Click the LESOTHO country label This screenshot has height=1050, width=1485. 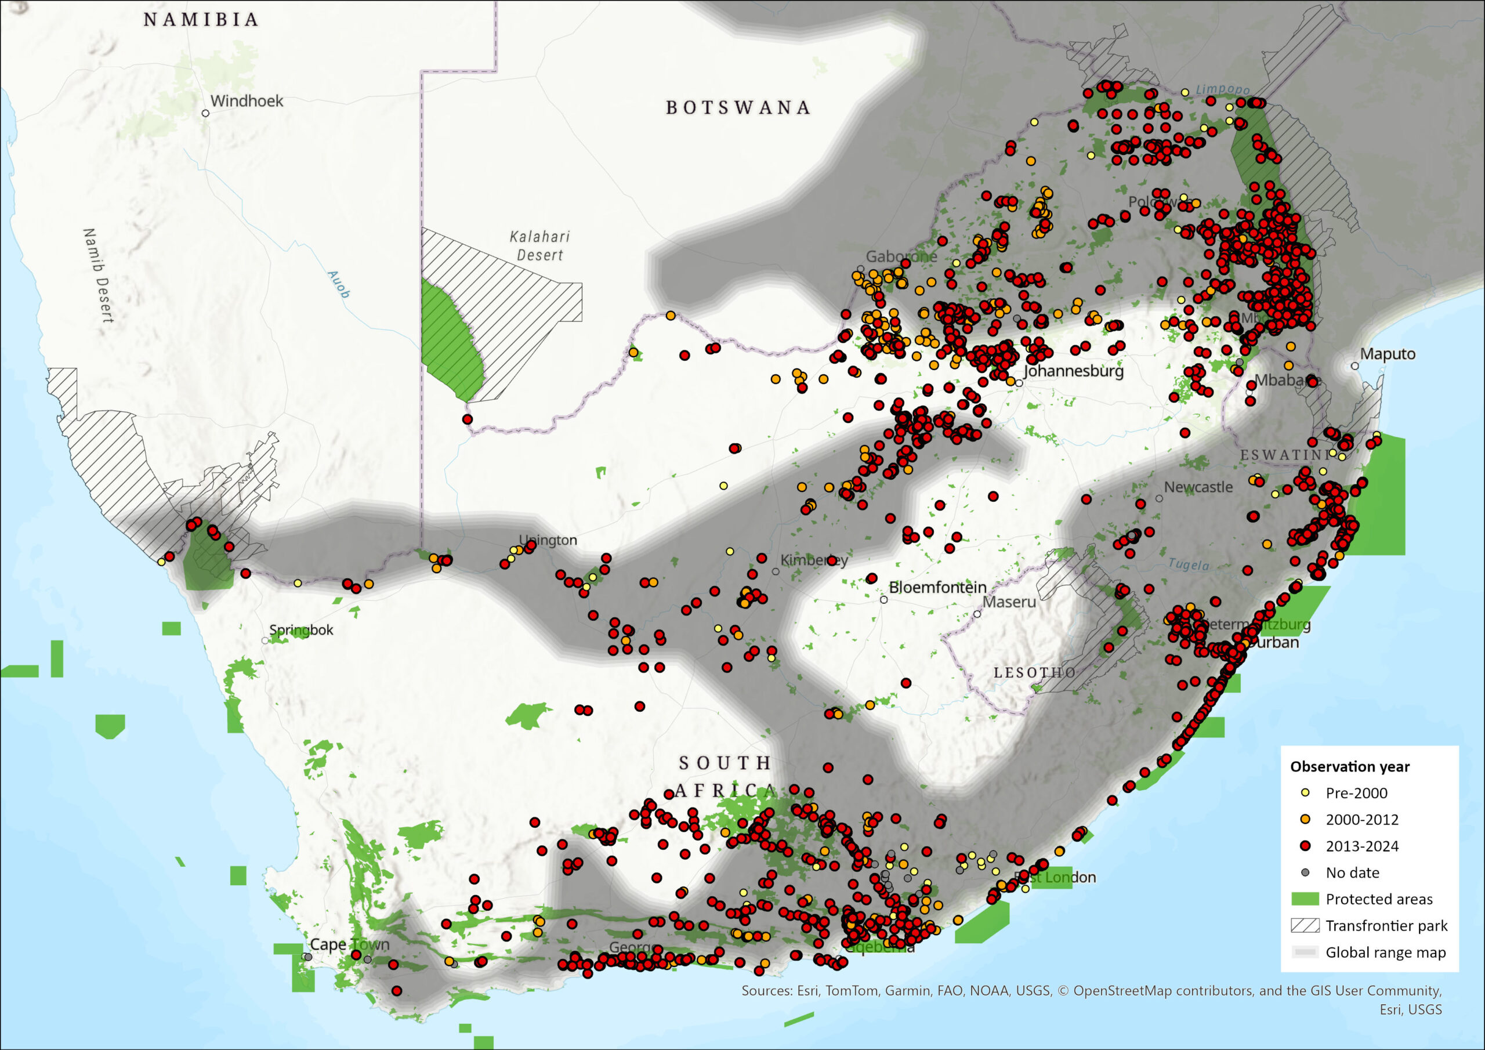1035,673
